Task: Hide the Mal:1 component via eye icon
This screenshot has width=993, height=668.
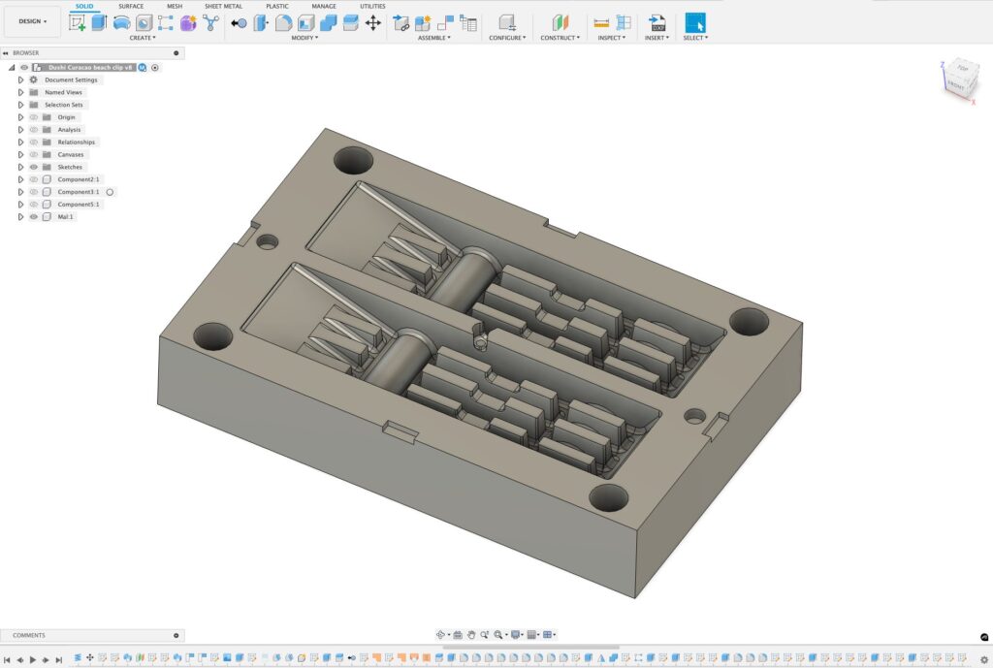Action: click(x=34, y=216)
